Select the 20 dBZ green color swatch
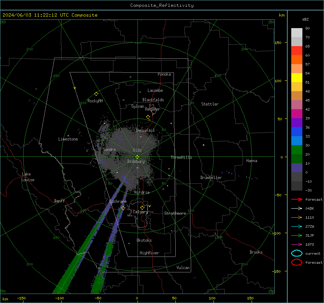The width and height of the screenshot is (324, 303). point(297,150)
